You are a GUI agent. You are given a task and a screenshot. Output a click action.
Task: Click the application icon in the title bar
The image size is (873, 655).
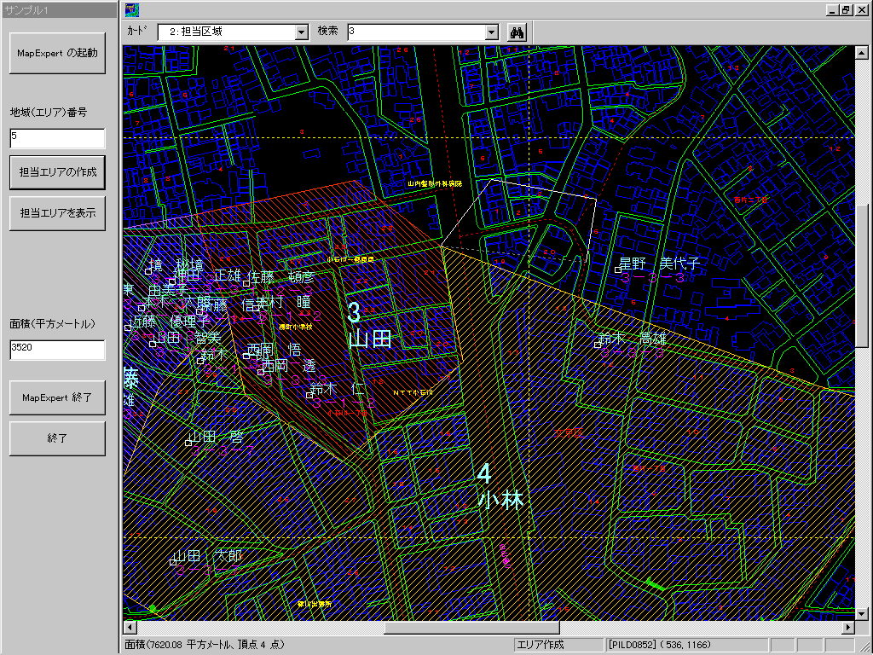pyautogui.click(x=132, y=9)
